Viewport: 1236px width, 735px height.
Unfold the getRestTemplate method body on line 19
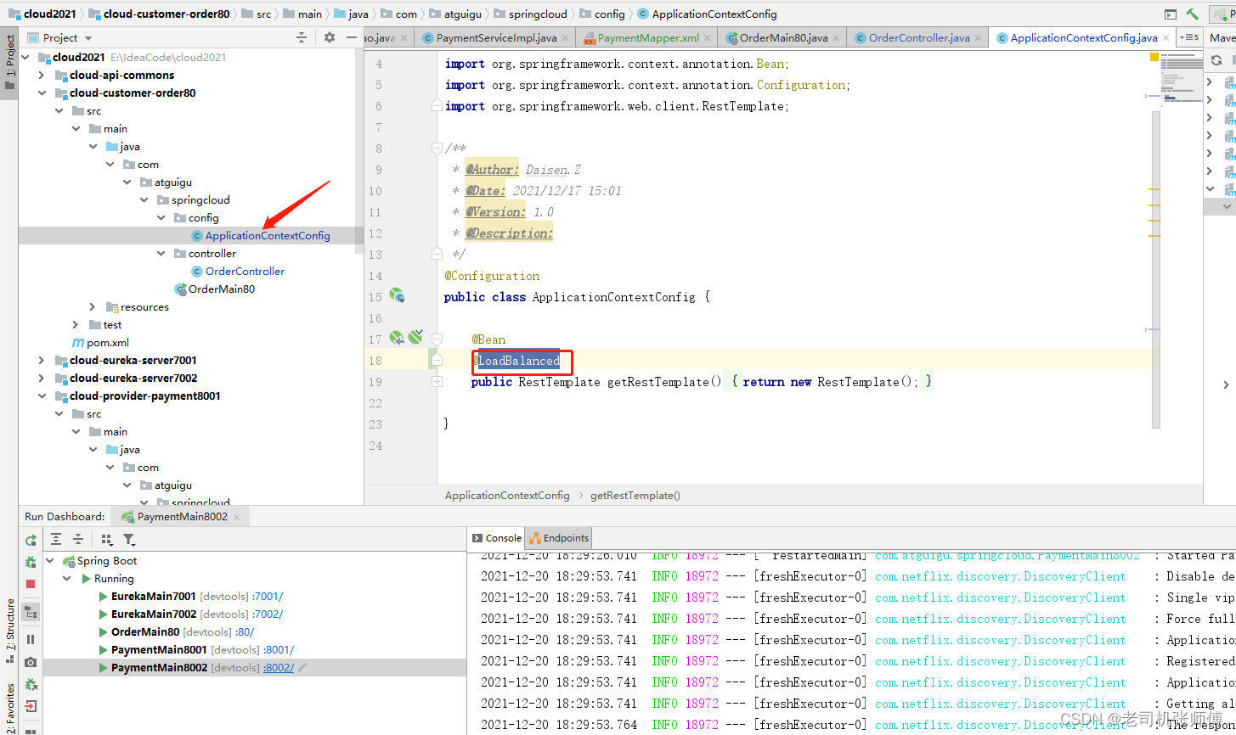point(437,382)
